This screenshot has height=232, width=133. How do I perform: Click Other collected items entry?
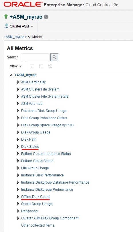click(x=38, y=225)
